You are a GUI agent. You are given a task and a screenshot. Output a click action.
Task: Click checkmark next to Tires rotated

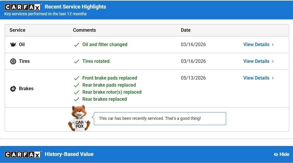click(x=77, y=61)
